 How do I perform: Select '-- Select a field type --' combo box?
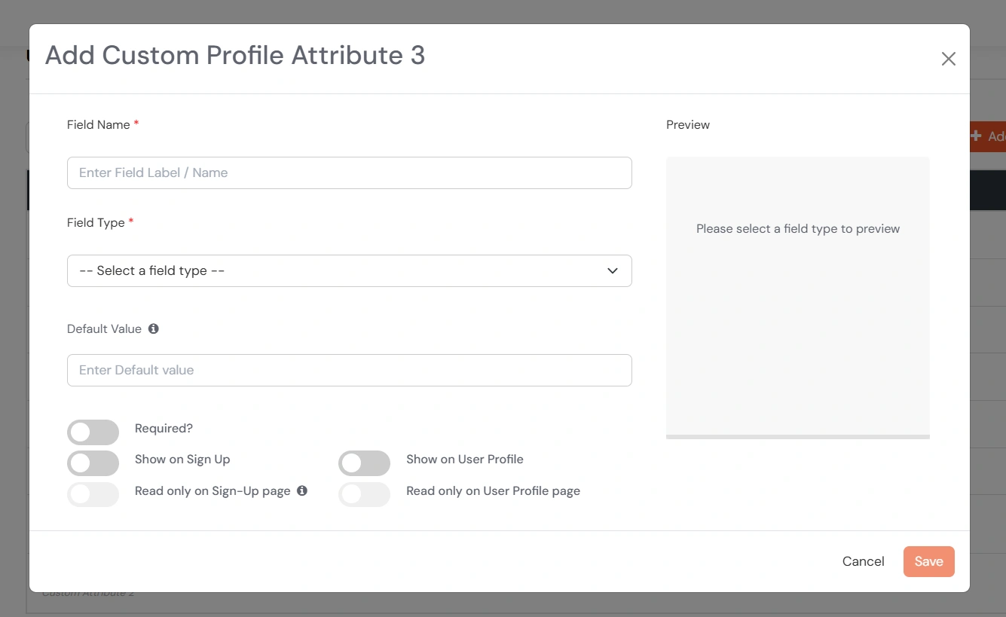(349, 270)
